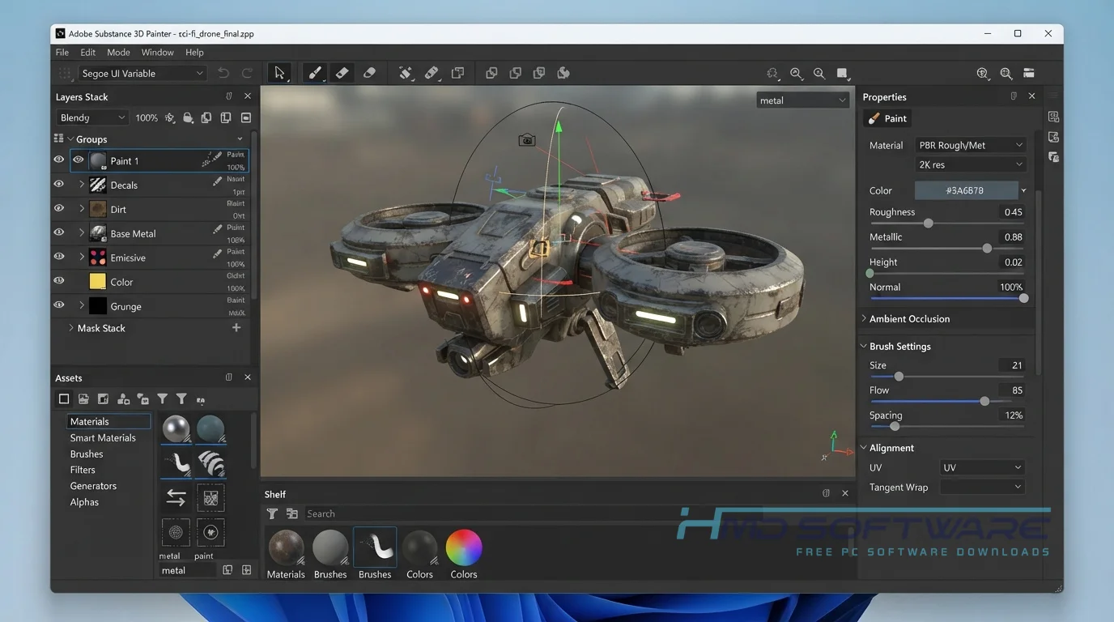Screen dimensions: 1114x622
Task: Activate the paint brush tool in toolbar
Action: 315,73
